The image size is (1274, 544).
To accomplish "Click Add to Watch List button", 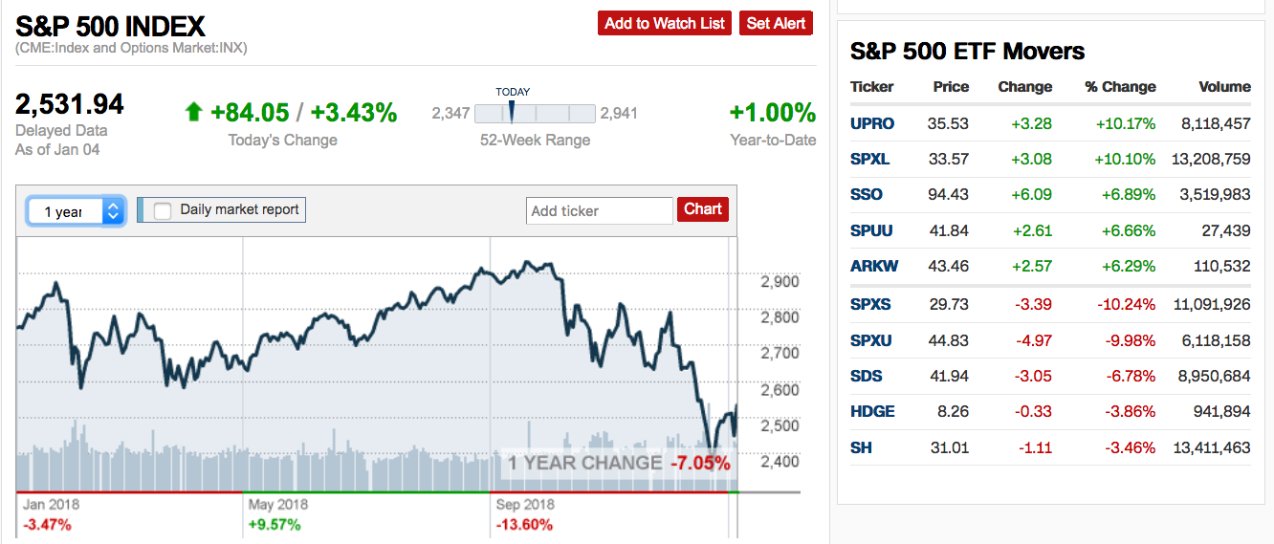I will 665,23.
